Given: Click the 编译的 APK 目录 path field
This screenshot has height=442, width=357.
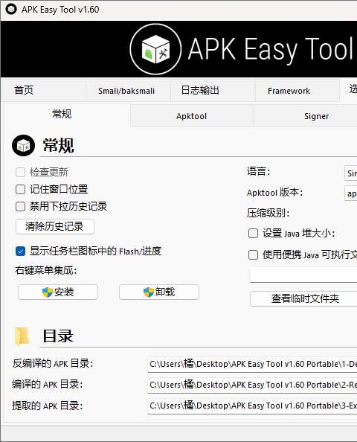Looking at the screenshot, I should point(252,385).
